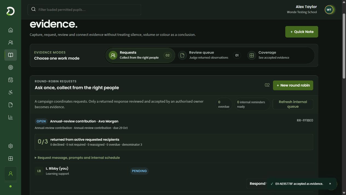
Task: Click the green status dot in sidebar
Action: click(x=11, y=186)
